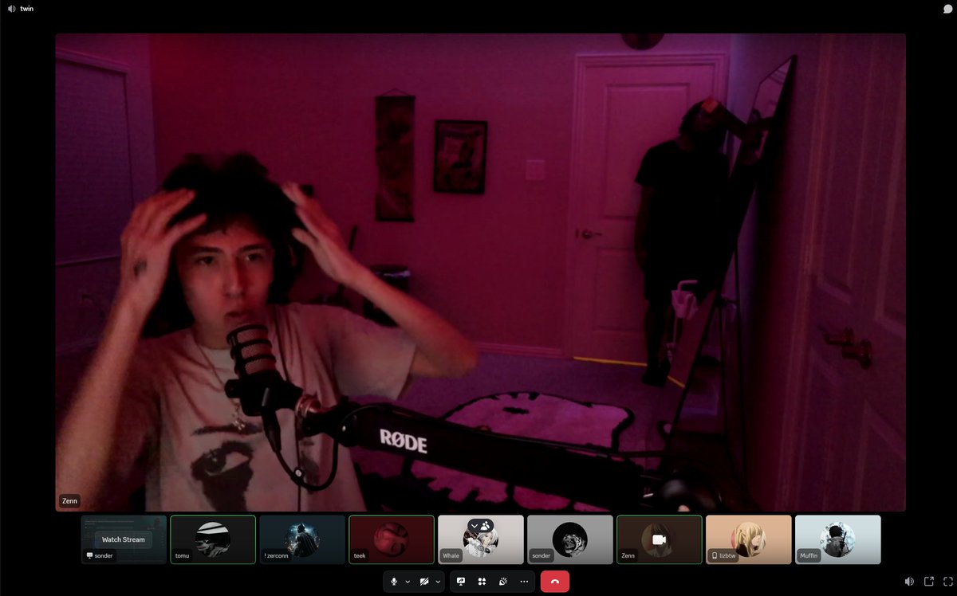Select Muffin's participant tile
957x596 pixels.
(x=838, y=539)
